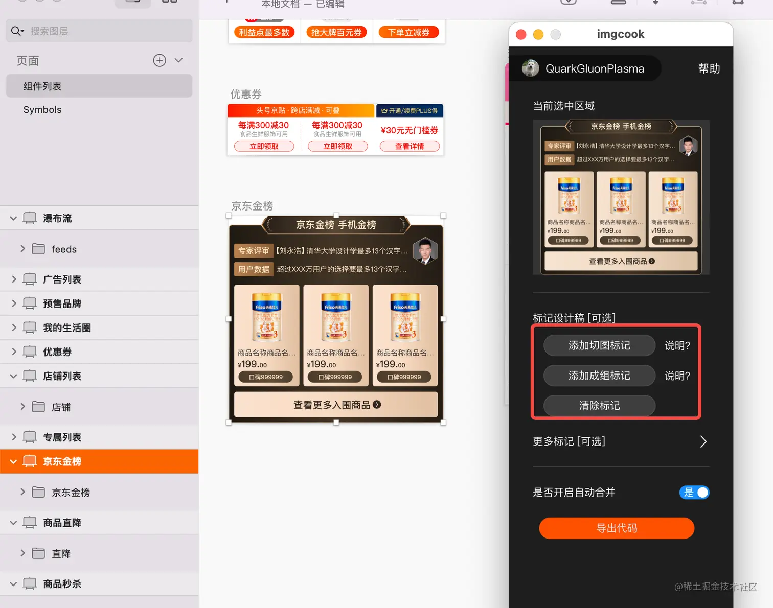Toggle the 是否开启自动合并 switch

(x=694, y=493)
